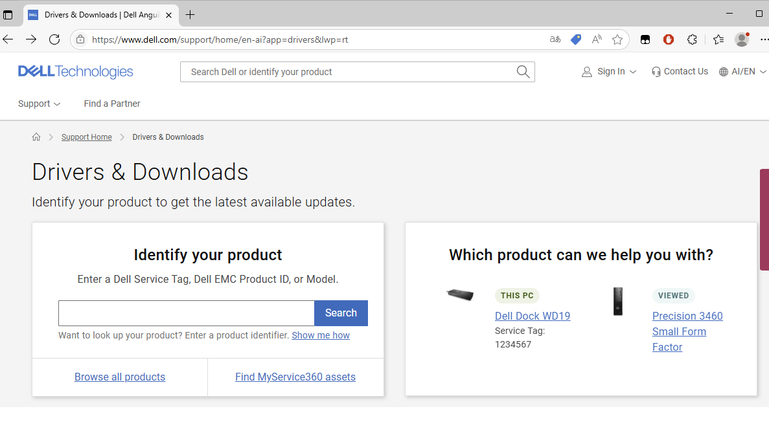769x431 pixels.
Task: Open the black wallet extension icon
Action: pos(645,39)
